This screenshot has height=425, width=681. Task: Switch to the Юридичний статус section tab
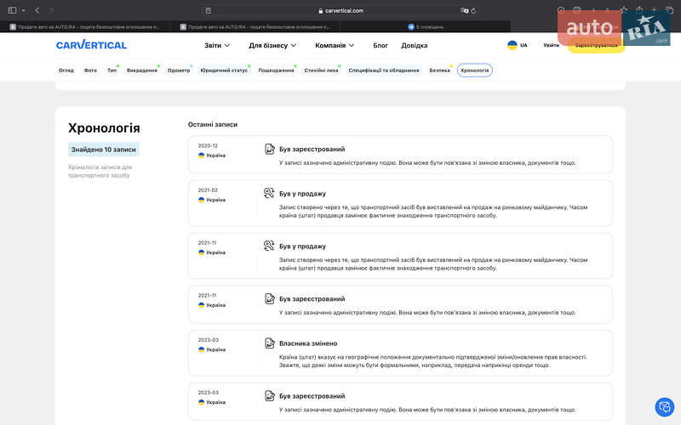pyautogui.click(x=224, y=71)
